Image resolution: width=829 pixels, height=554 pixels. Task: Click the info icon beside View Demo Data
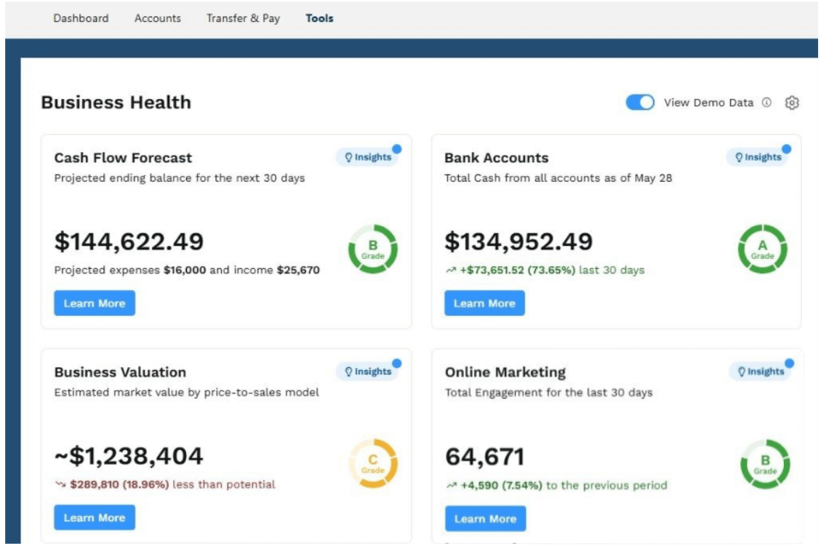click(x=766, y=103)
